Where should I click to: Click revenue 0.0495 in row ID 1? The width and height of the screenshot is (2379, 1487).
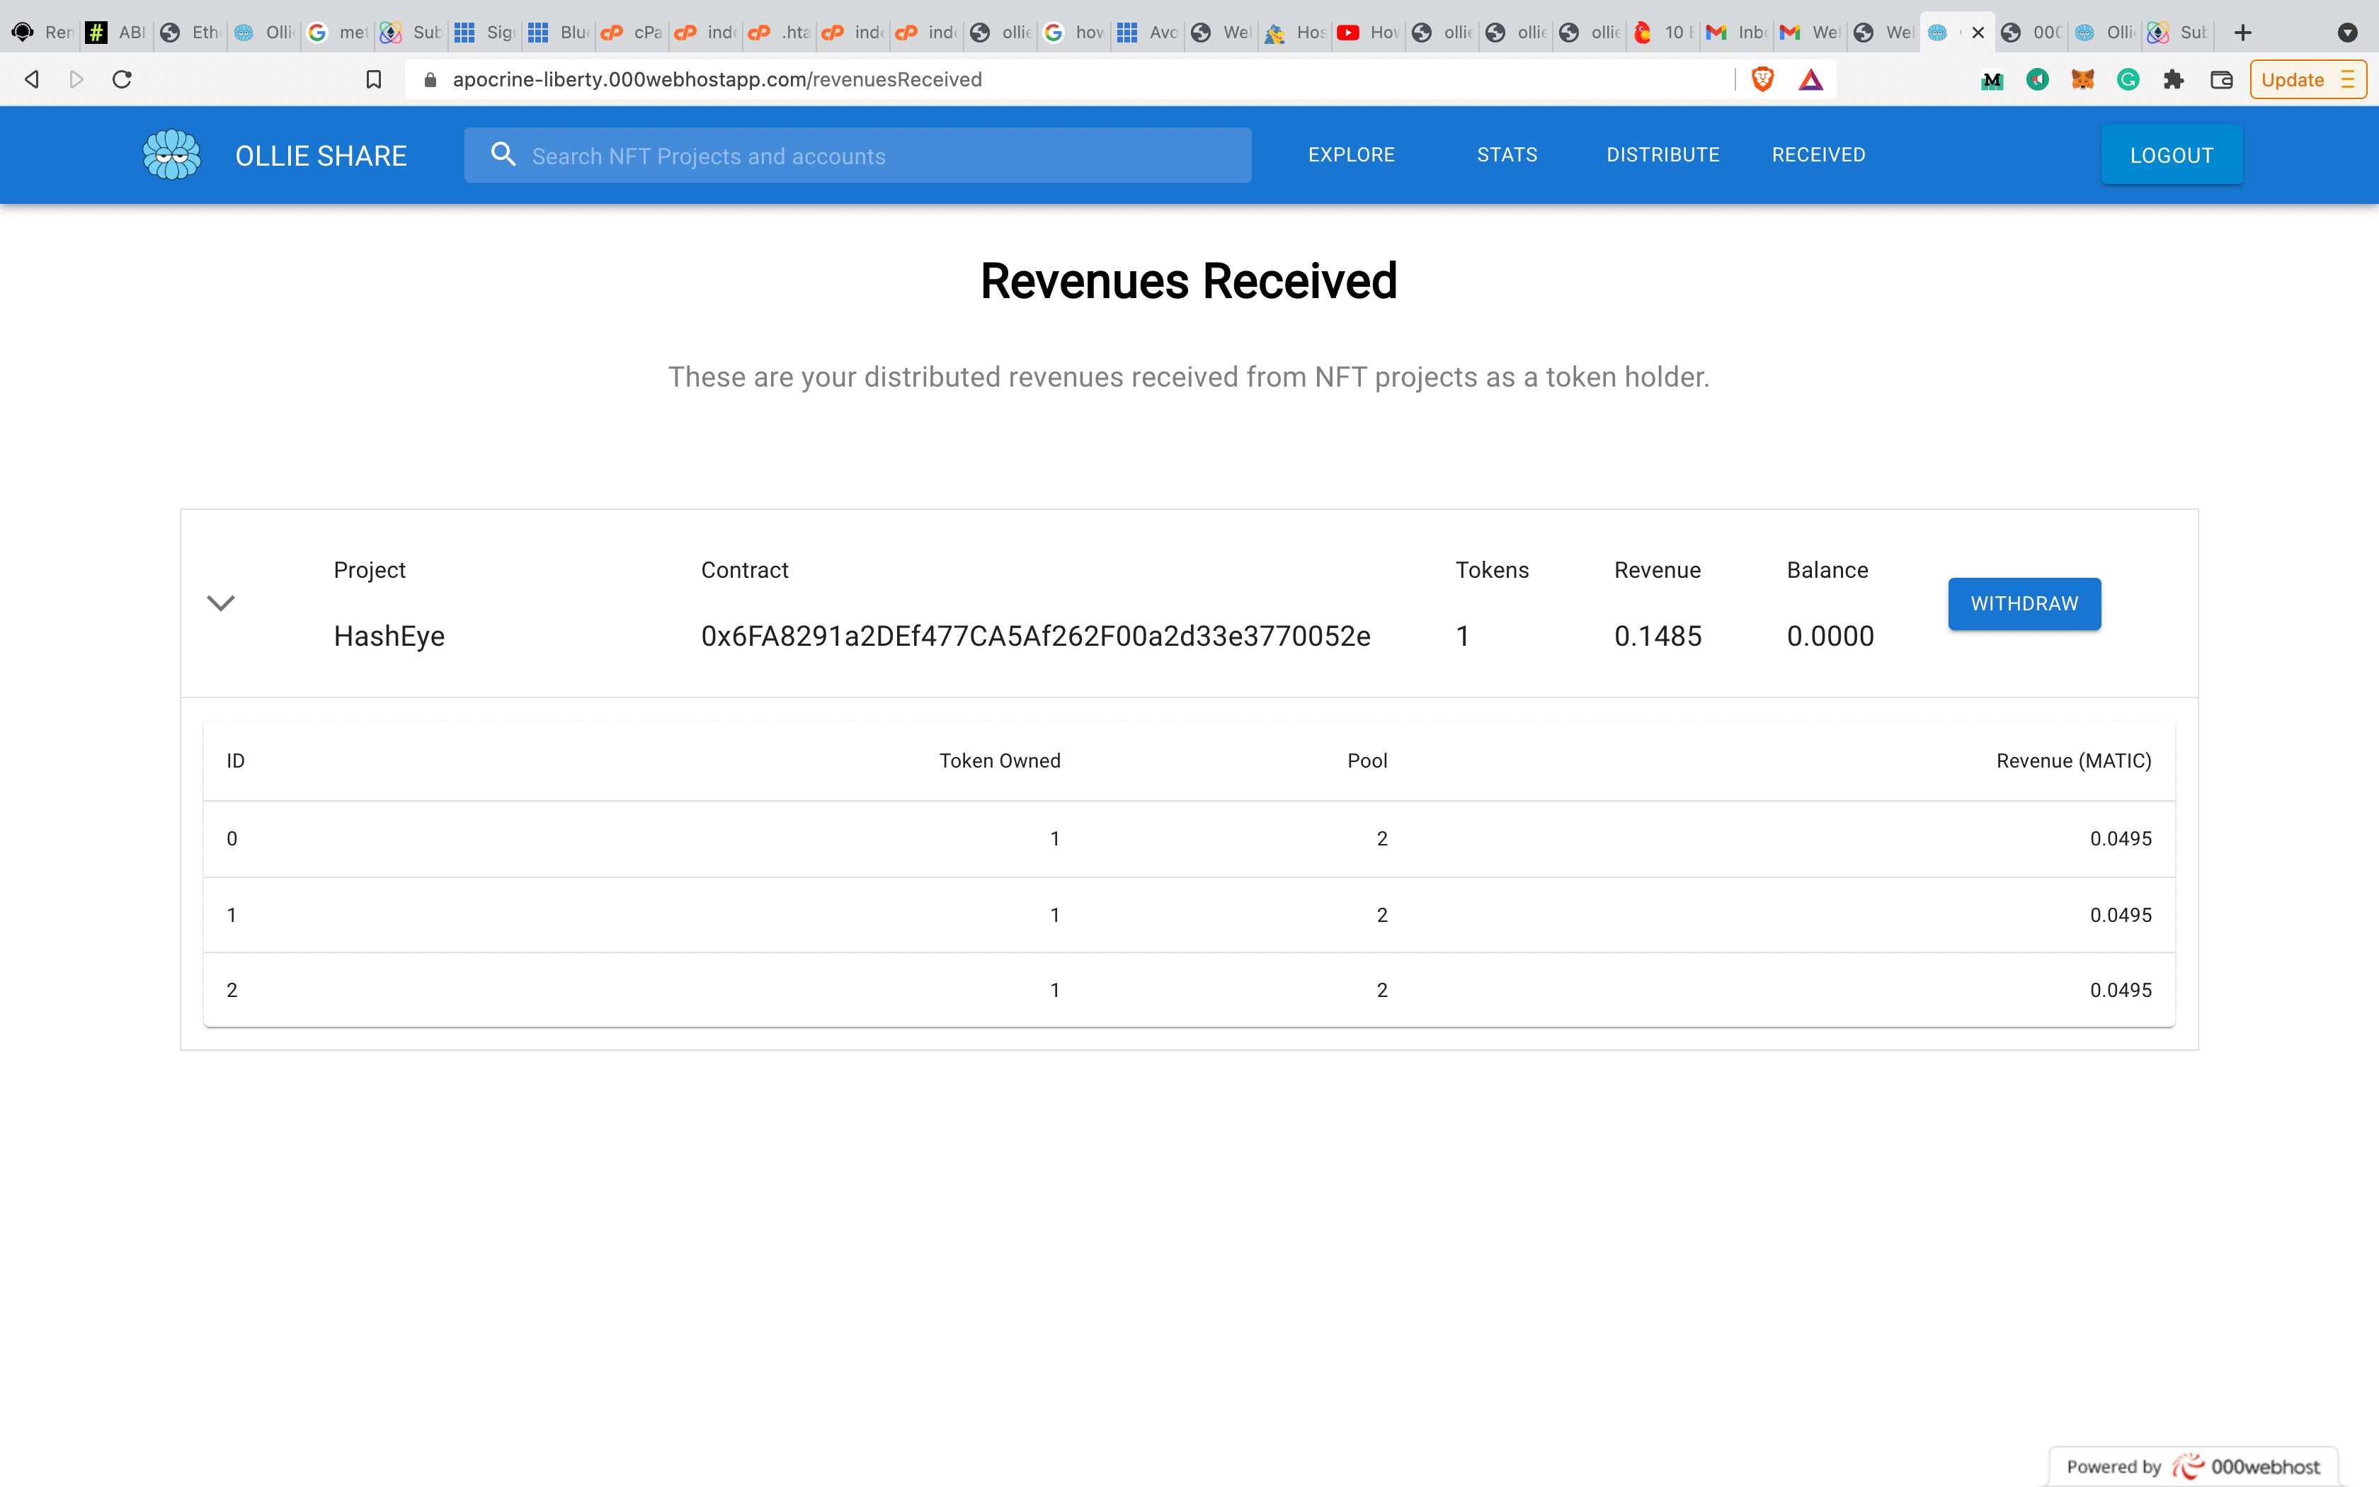2121,916
